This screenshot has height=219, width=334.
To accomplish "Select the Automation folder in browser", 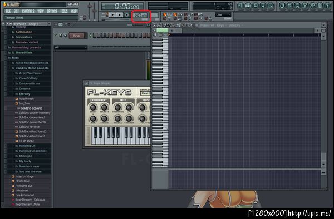I will tap(24, 32).
